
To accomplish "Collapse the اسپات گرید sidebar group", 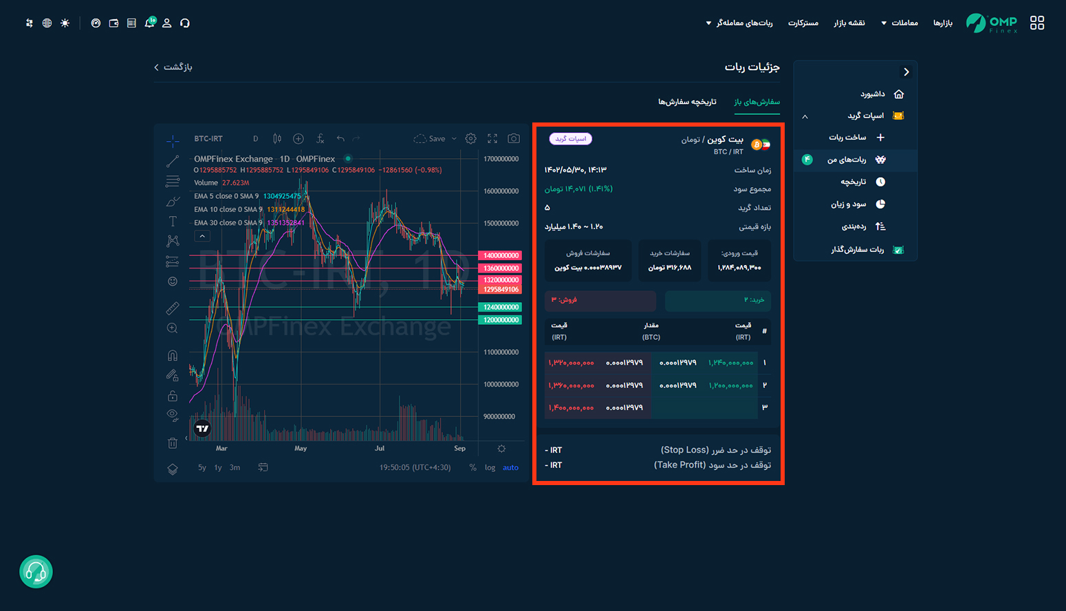I will tap(805, 116).
